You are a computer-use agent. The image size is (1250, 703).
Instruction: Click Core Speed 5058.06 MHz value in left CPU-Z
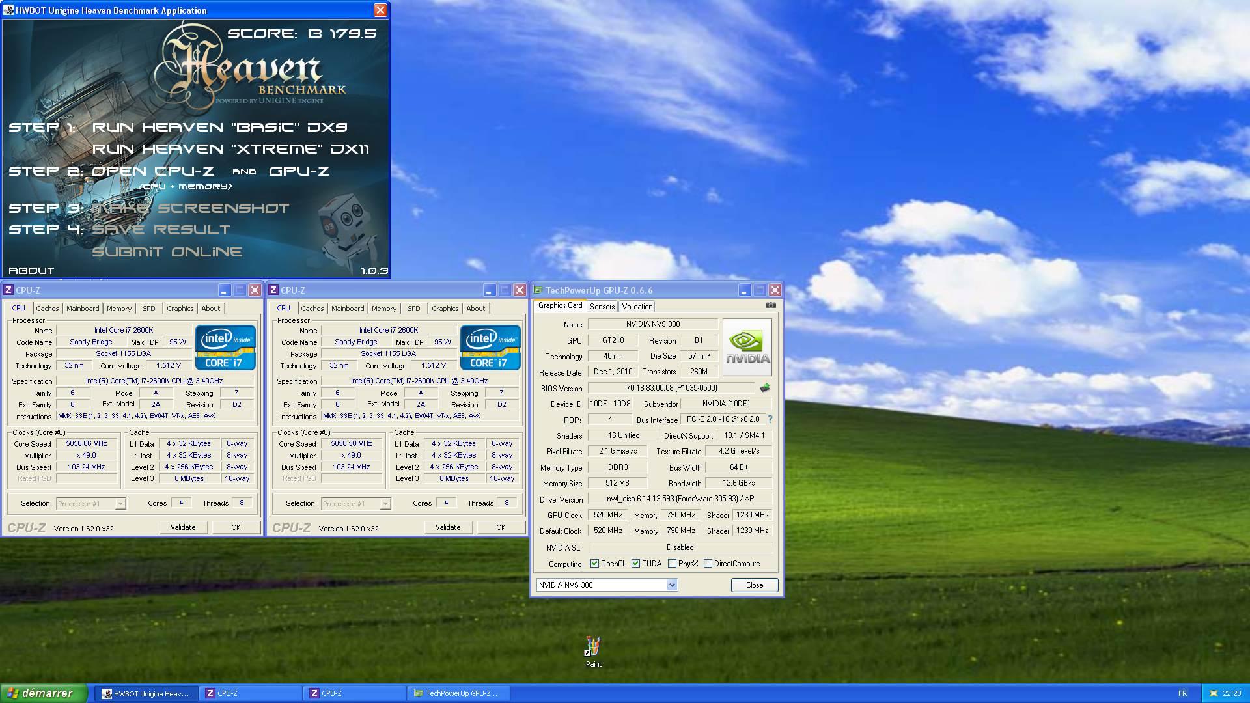[x=87, y=444]
